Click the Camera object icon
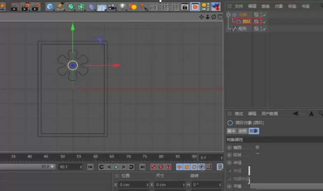Viewport: 323px width, 191px height. (x=112, y=7)
